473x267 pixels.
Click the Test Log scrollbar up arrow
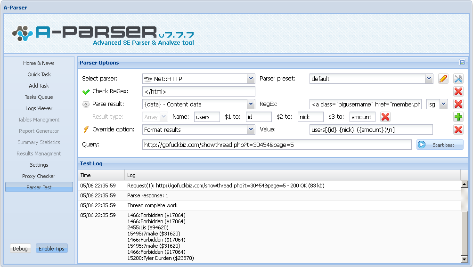click(x=464, y=184)
